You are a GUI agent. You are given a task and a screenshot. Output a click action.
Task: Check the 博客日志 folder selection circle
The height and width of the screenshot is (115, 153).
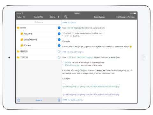pos(59,51)
